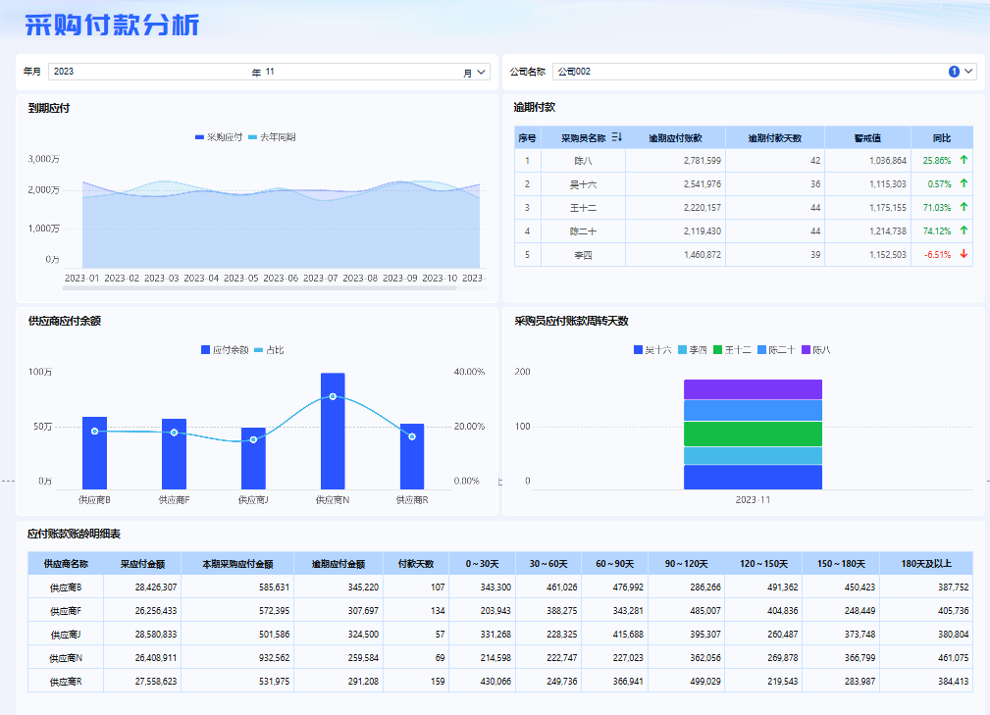Click the 供应商N bar in balance chart

click(x=333, y=431)
